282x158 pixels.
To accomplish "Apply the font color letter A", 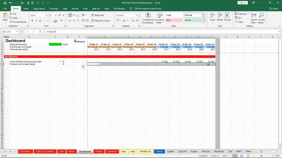I will [x=61, y=21].
